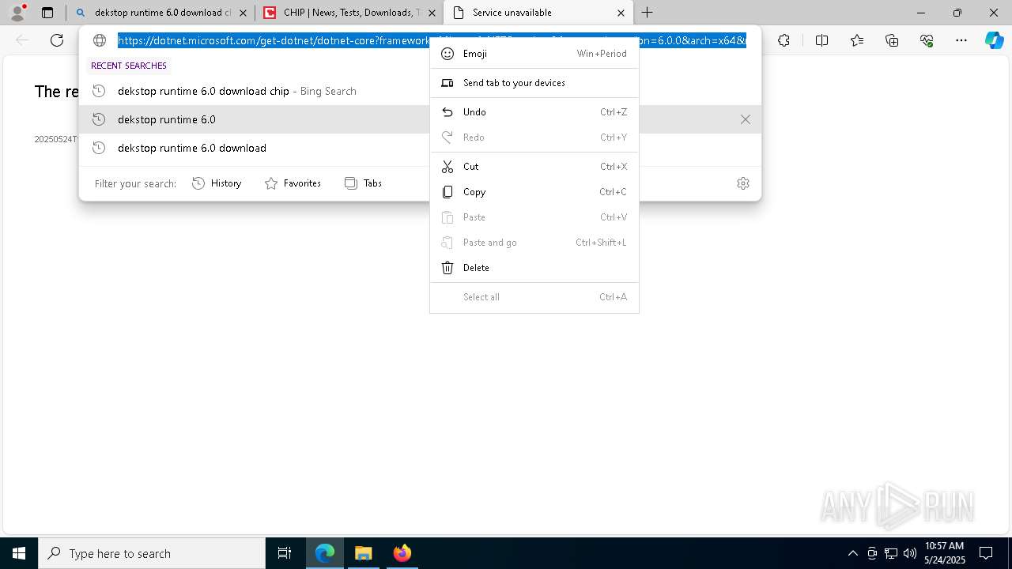Open network tray icon
The height and width of the screenshot is (569, 1012).
click(x=891, y=553)
